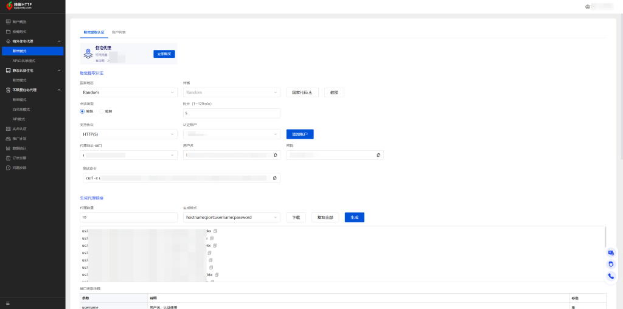Click the chat support floating icon
This screenshot has height=309, width=623.
click(611, 252)
